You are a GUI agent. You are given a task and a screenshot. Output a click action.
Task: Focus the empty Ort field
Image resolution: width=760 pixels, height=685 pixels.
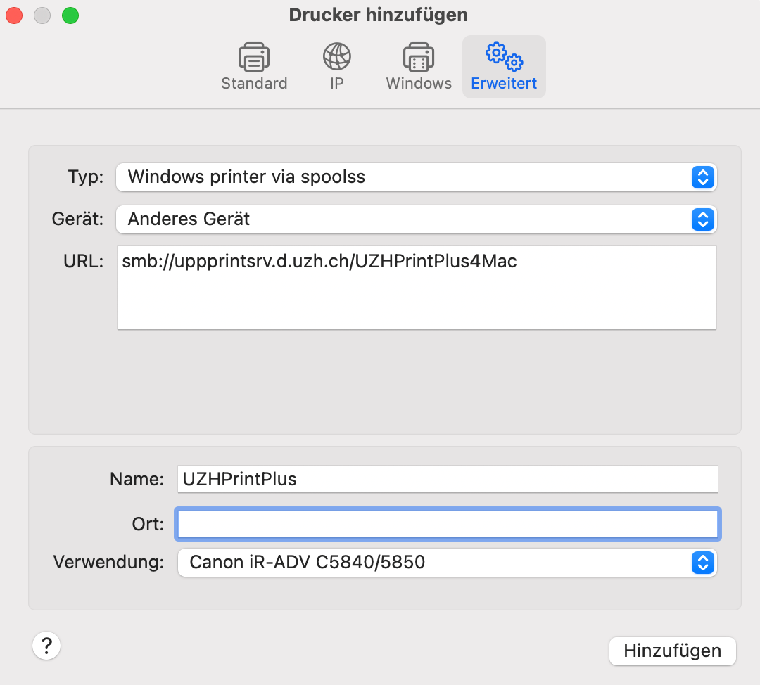448,523
